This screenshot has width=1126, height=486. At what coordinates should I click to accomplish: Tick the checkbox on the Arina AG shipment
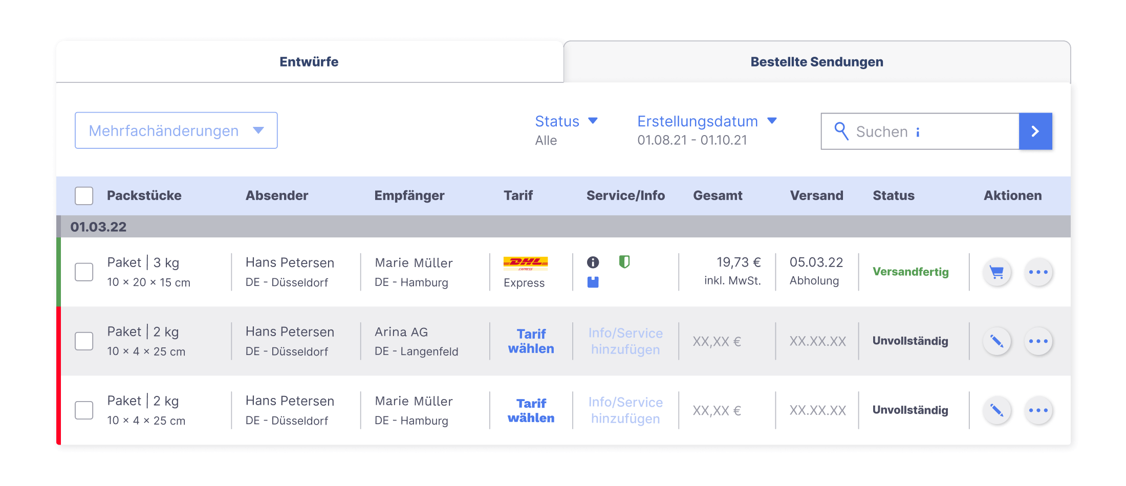[x=83, y=341]
